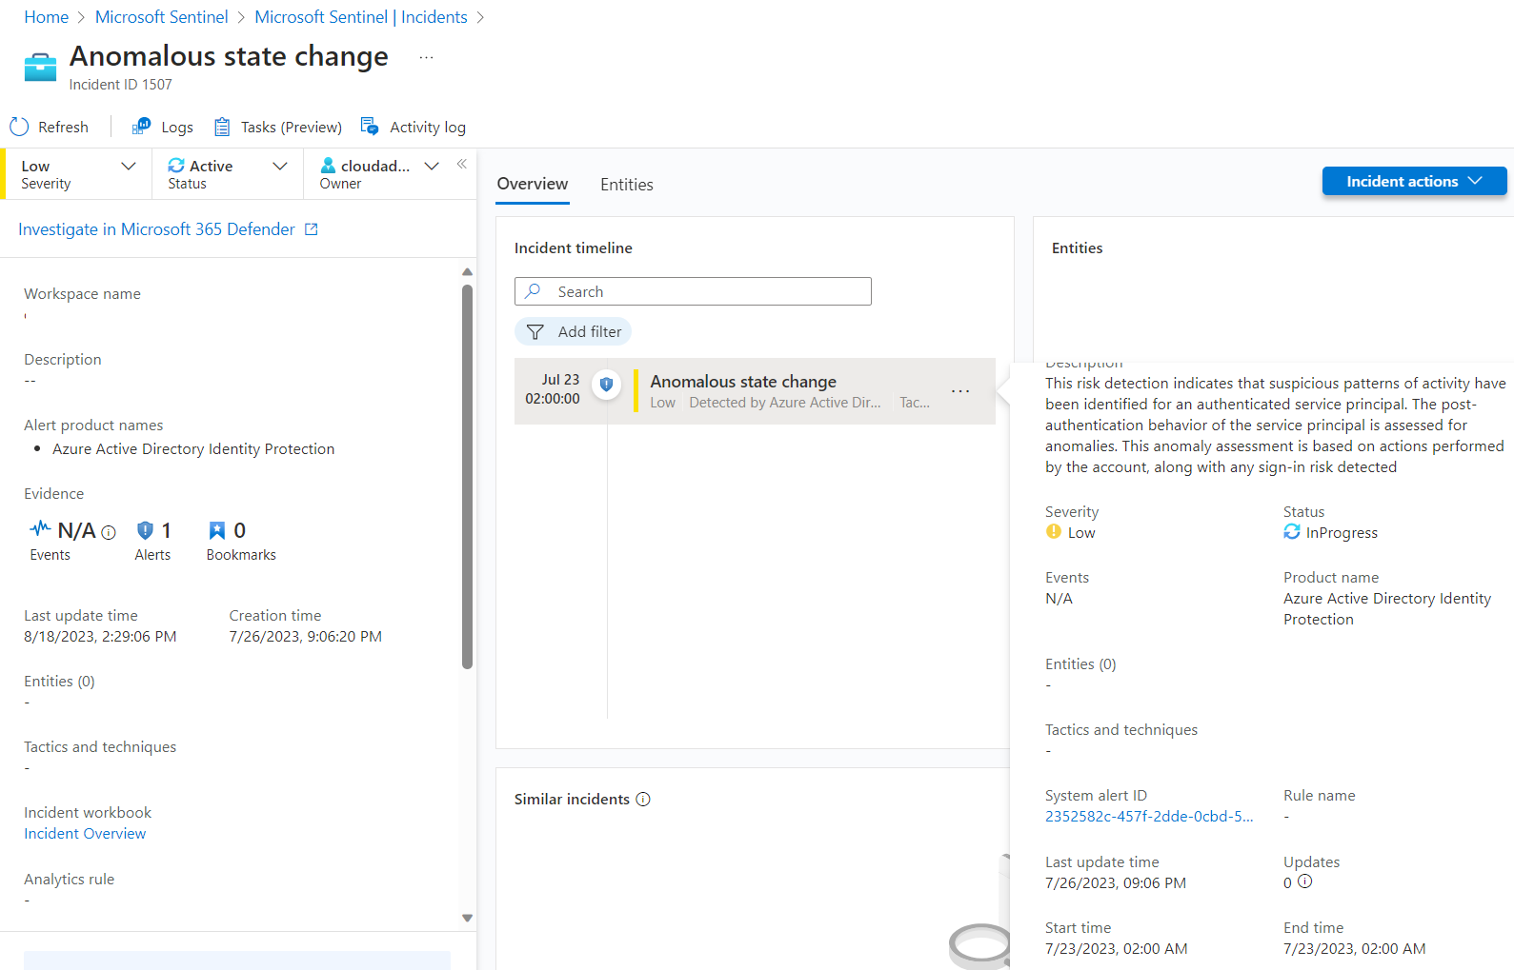Open Tasks (Preview) clipboard icon
Image resolution: width=1514 pixels, height=970 pixels.
[222, 127]
